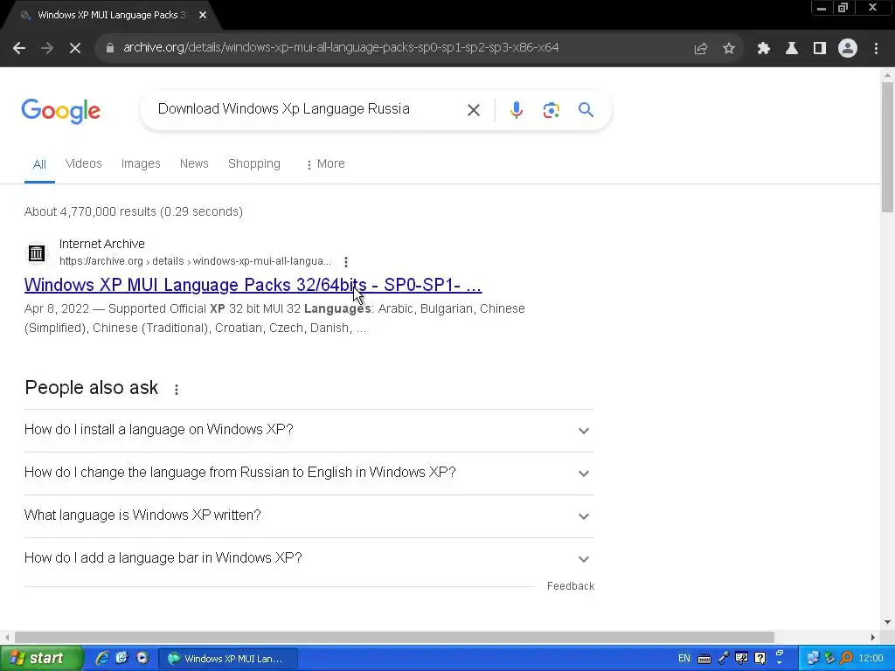The height and width of the screenshot is (671, 895).
Task: Click the horizontal scrollbar thumb
Action: point(394,637)
